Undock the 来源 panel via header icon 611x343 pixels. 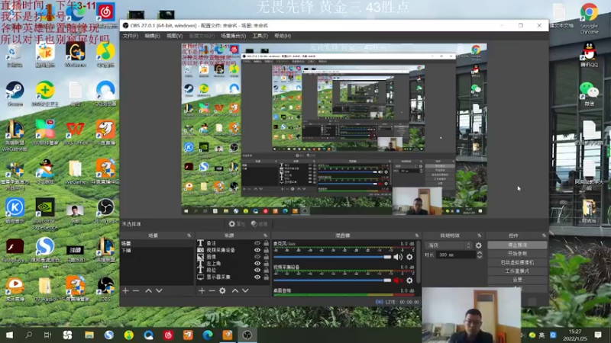pos(265,236)
